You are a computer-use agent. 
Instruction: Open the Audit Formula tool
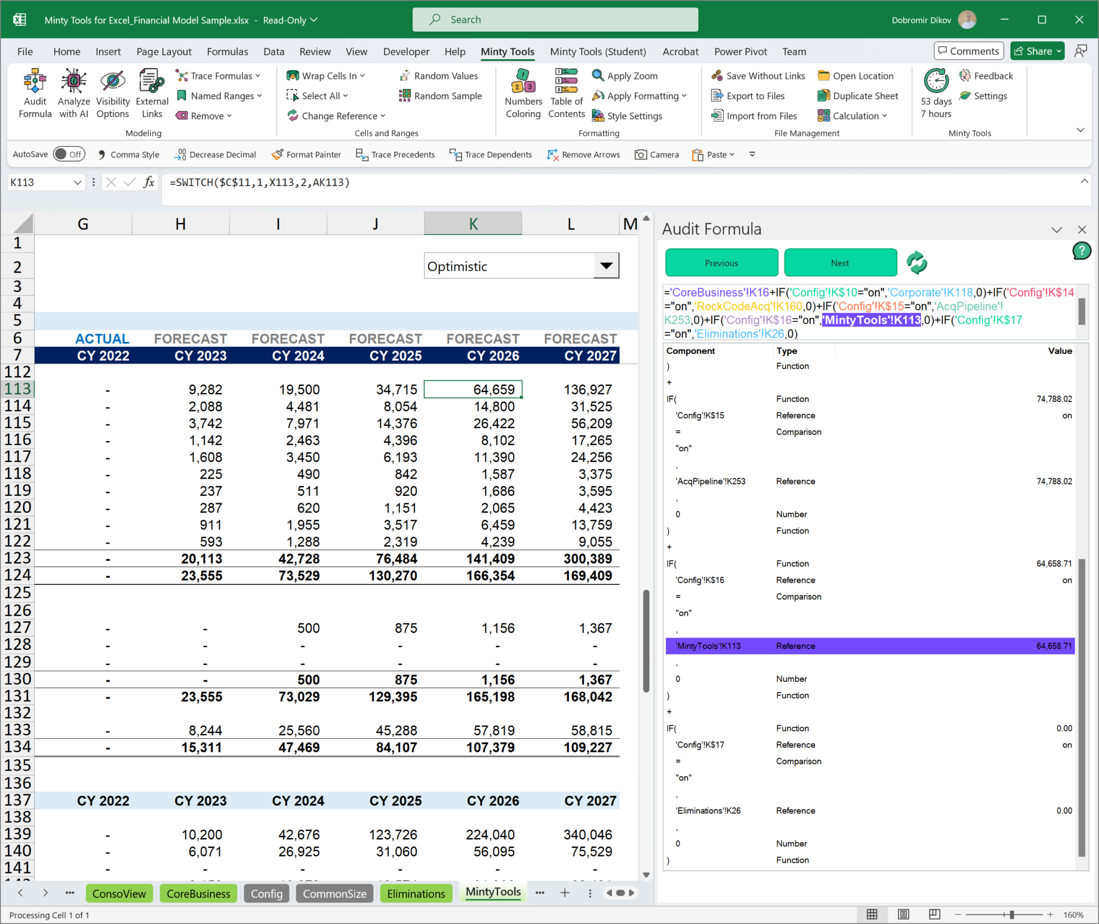[x=35, y=93]
